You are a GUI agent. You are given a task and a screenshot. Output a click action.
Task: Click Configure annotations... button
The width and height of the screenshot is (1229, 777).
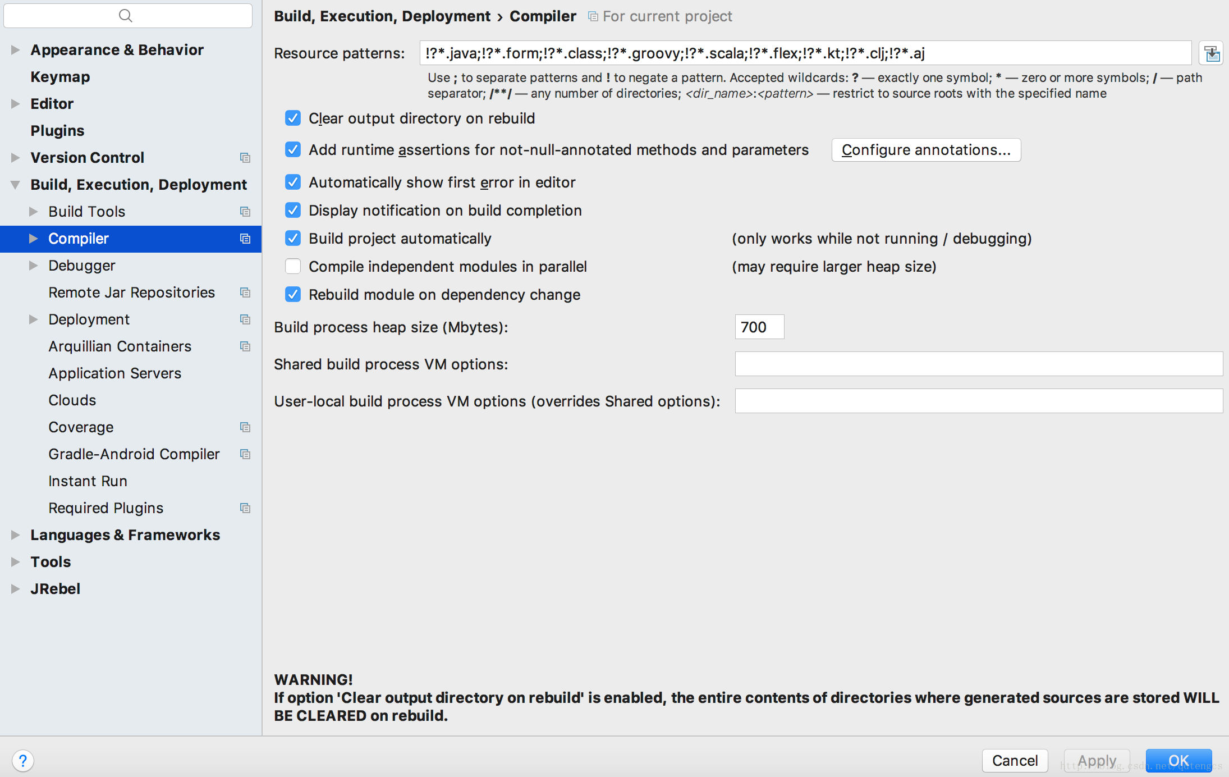(x=926, y=150)
